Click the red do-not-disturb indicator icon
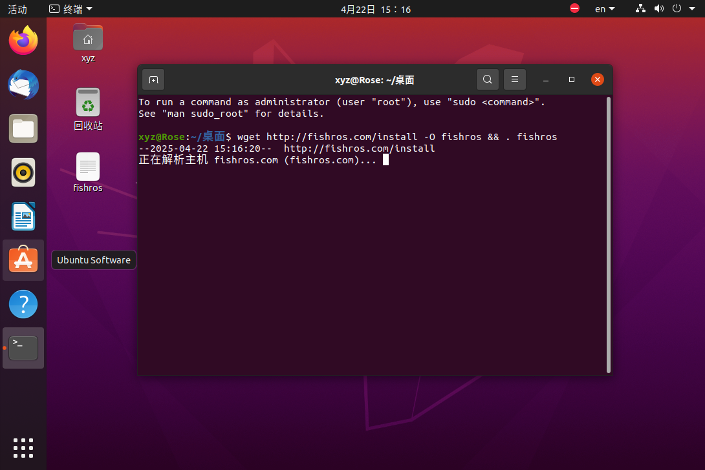The width and height of the screenshot is (705, 470). click(574, 8)
